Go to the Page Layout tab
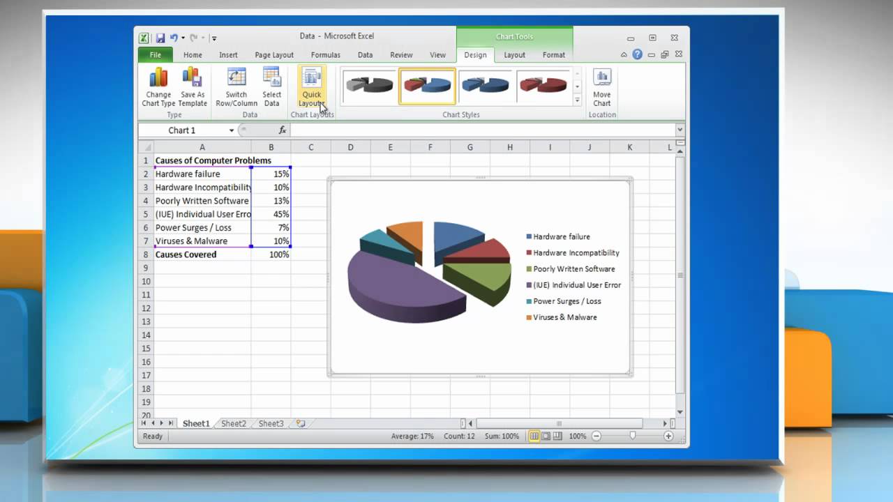 point(274,55)
